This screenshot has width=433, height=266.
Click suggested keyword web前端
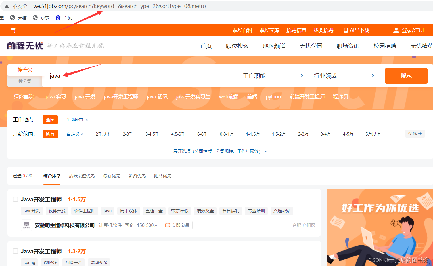[x=229, y=97]
